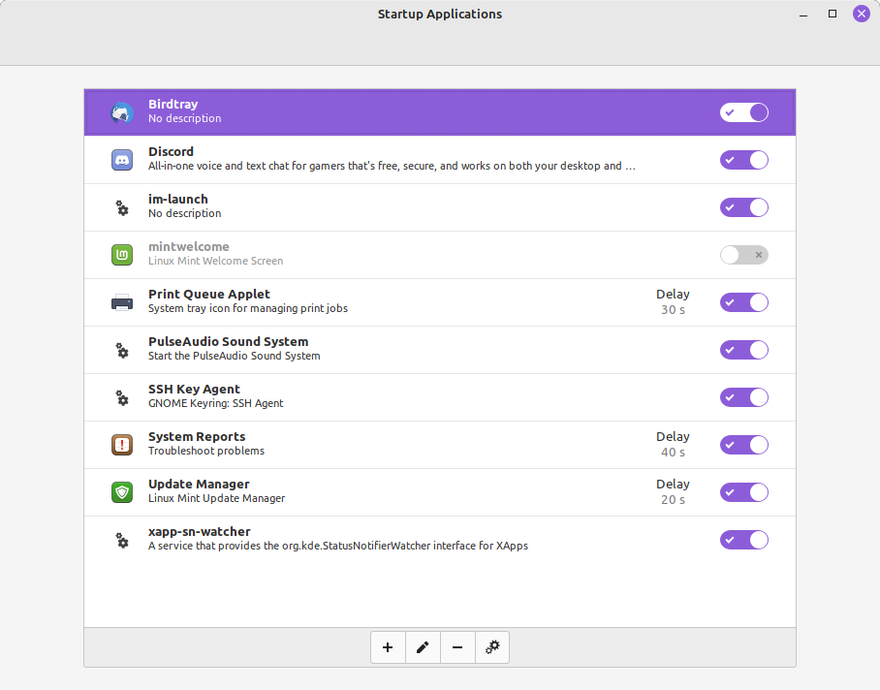Click 'Start the PulseAudio Sound System' text
The width and height of the screenshot is (880, 690).
click(x=234, y=356)
